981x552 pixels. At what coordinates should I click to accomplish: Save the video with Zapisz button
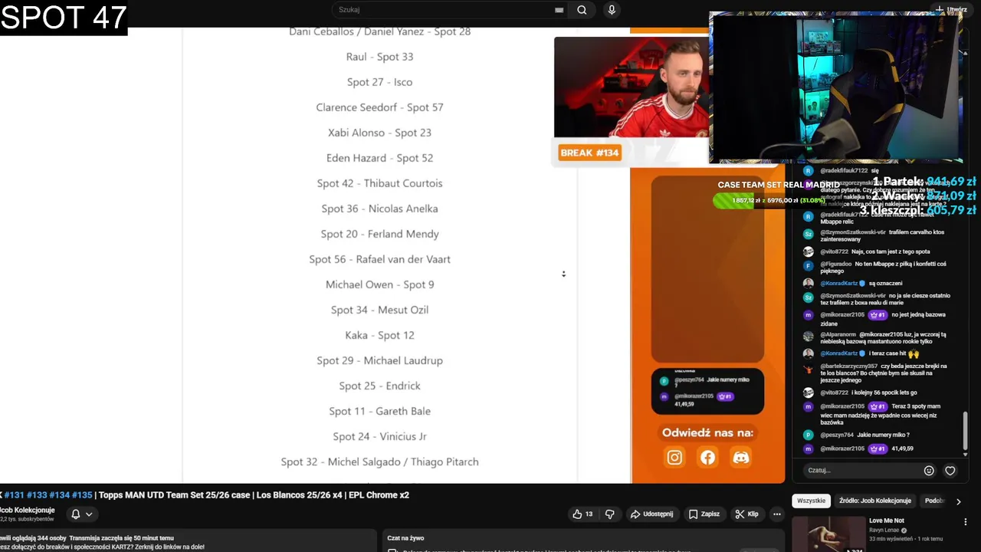(x=704, y=514)
